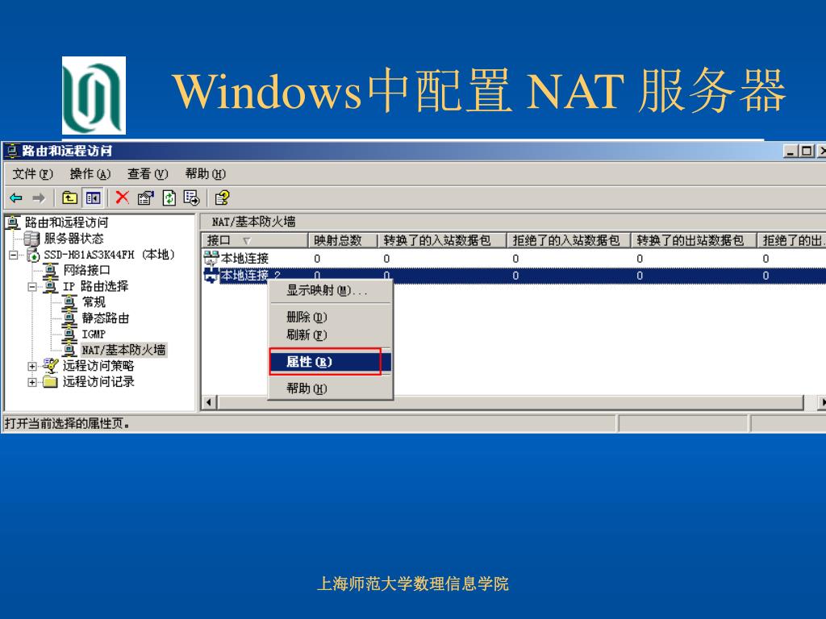This screenshot has width=826, height=619.
Task: Select 路由和远程访问 root tree item
Action: pyautogui.click(x=66, y=222)
